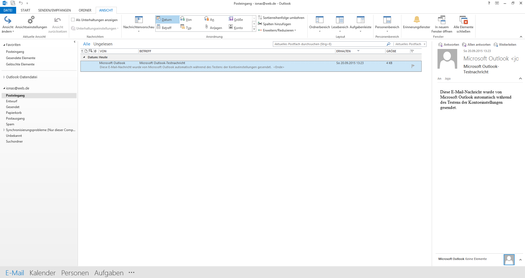Click Sortierreihenfolge umkehren
Image resolution: width=525 pixels, height=278 pixels.
coord(281,18)
